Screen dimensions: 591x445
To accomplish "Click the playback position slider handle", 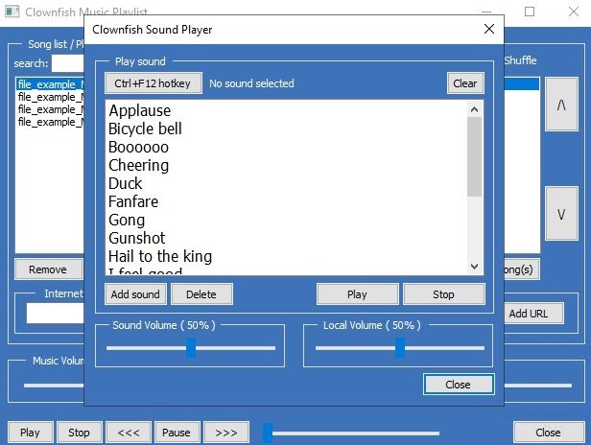I will coord(268,433).
